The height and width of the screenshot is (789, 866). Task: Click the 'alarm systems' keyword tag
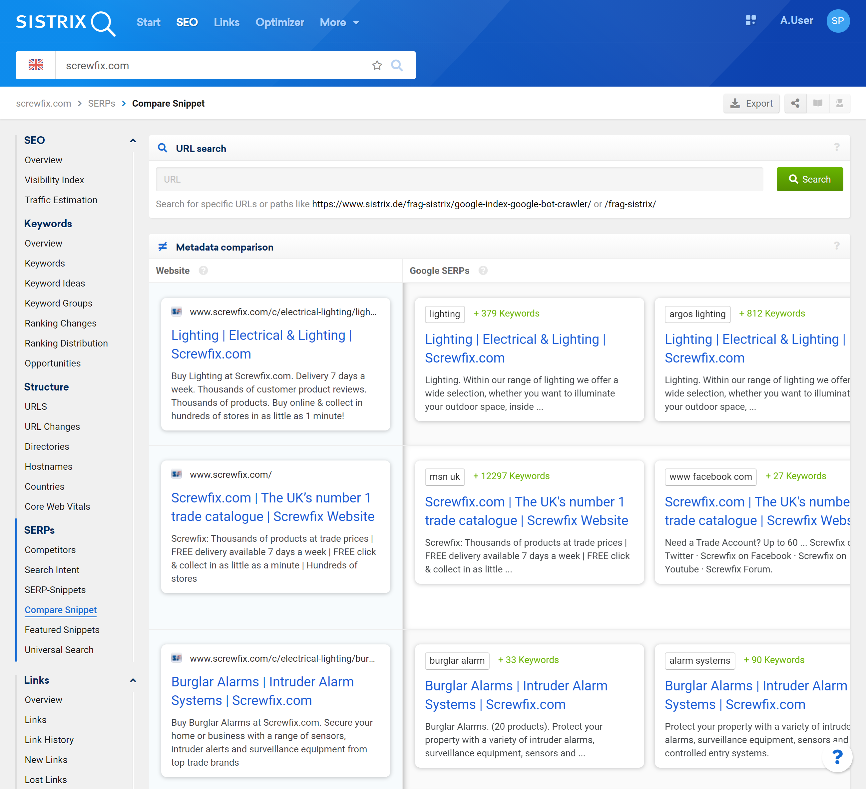pos(700,660)
